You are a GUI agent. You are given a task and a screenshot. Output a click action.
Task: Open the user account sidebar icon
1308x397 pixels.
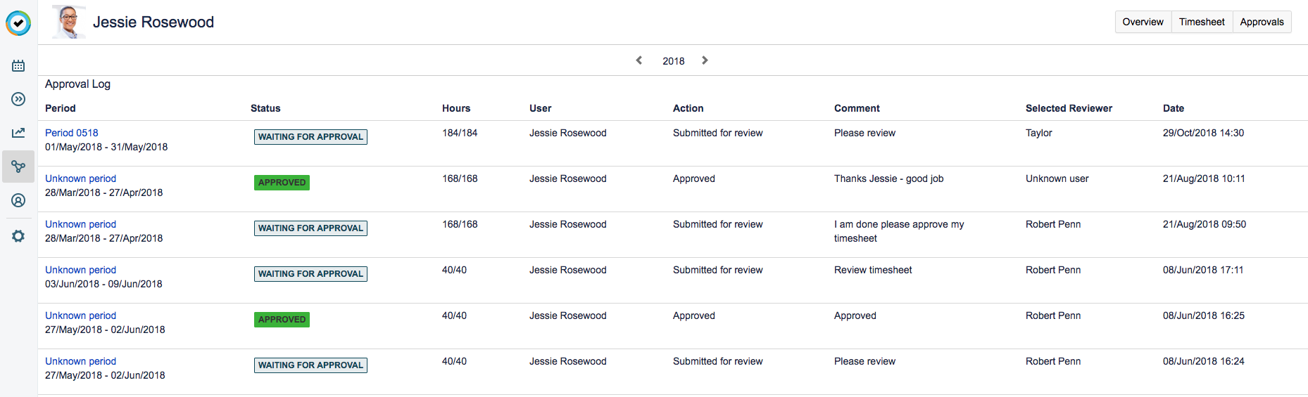(x=18, y=200)
